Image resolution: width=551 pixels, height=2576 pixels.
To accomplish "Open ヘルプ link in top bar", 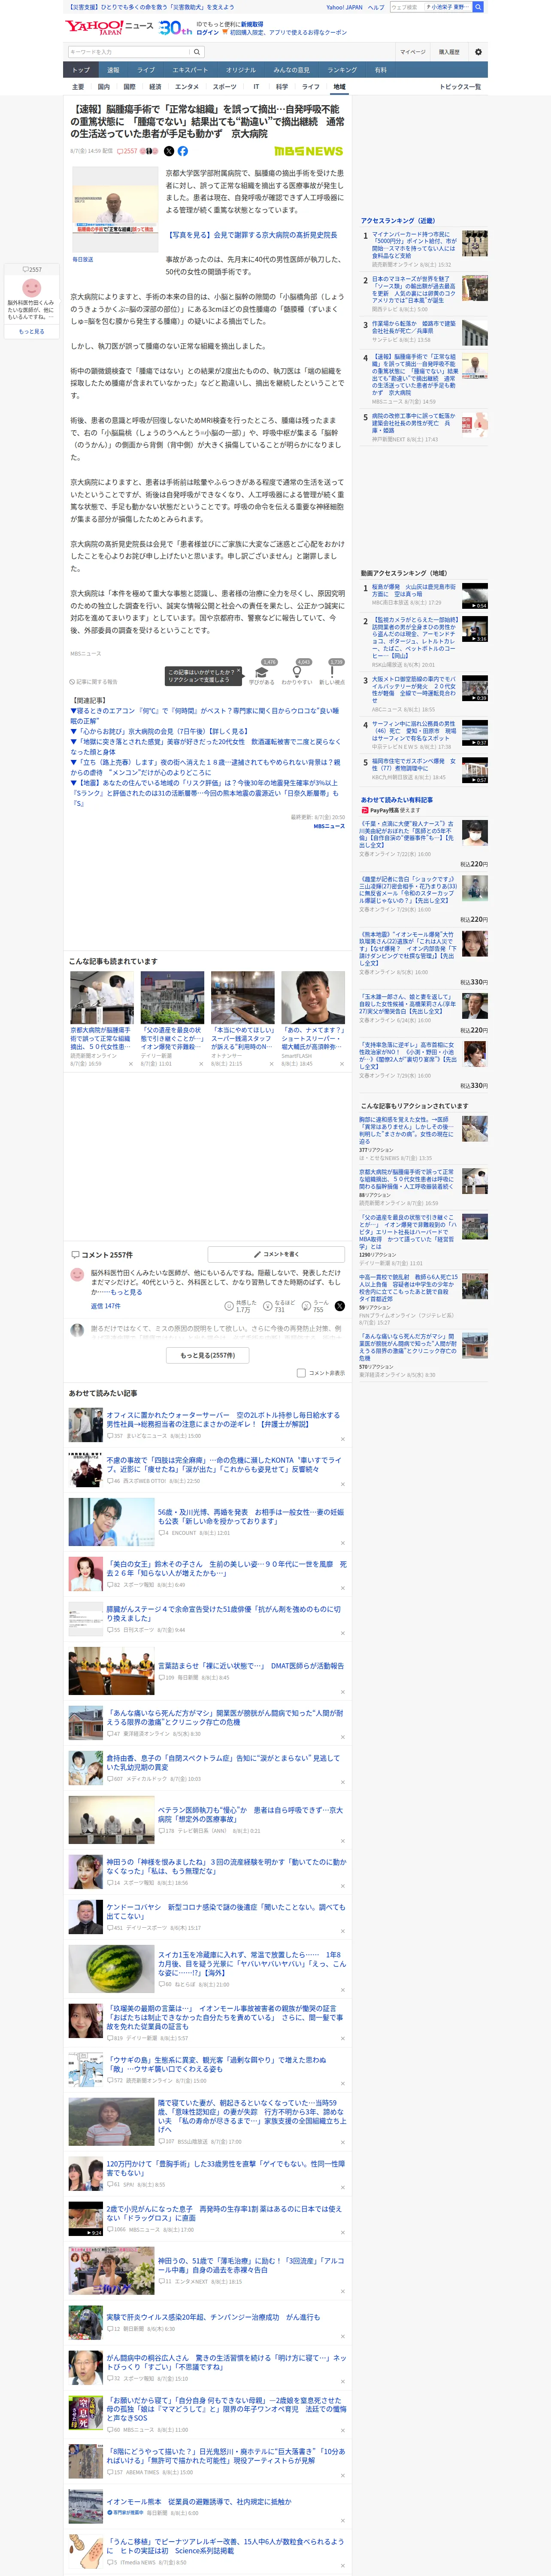I will [x=375, y=7].
